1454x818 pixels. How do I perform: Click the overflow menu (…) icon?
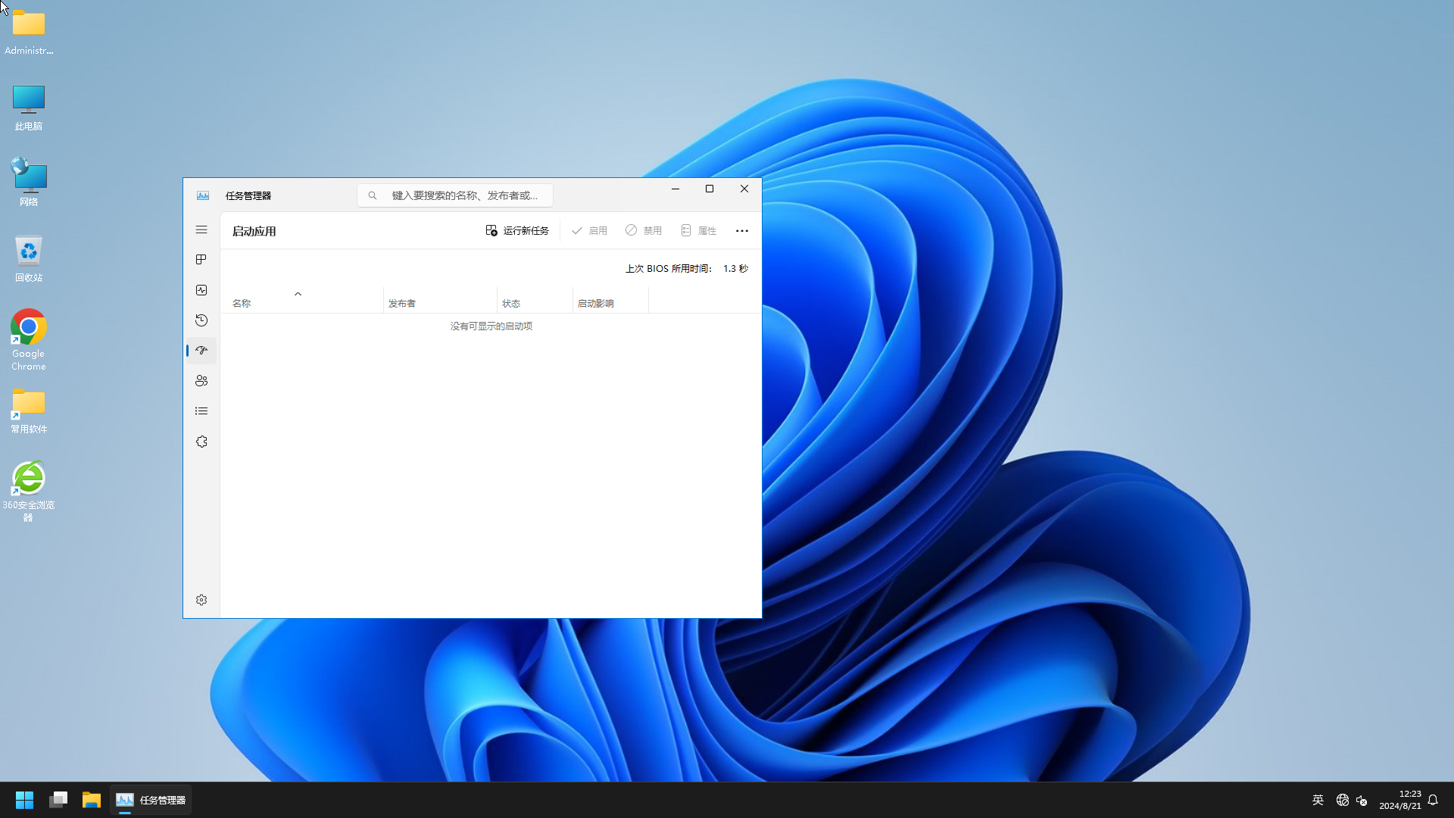pyautogui.click(x=742, y=231)
